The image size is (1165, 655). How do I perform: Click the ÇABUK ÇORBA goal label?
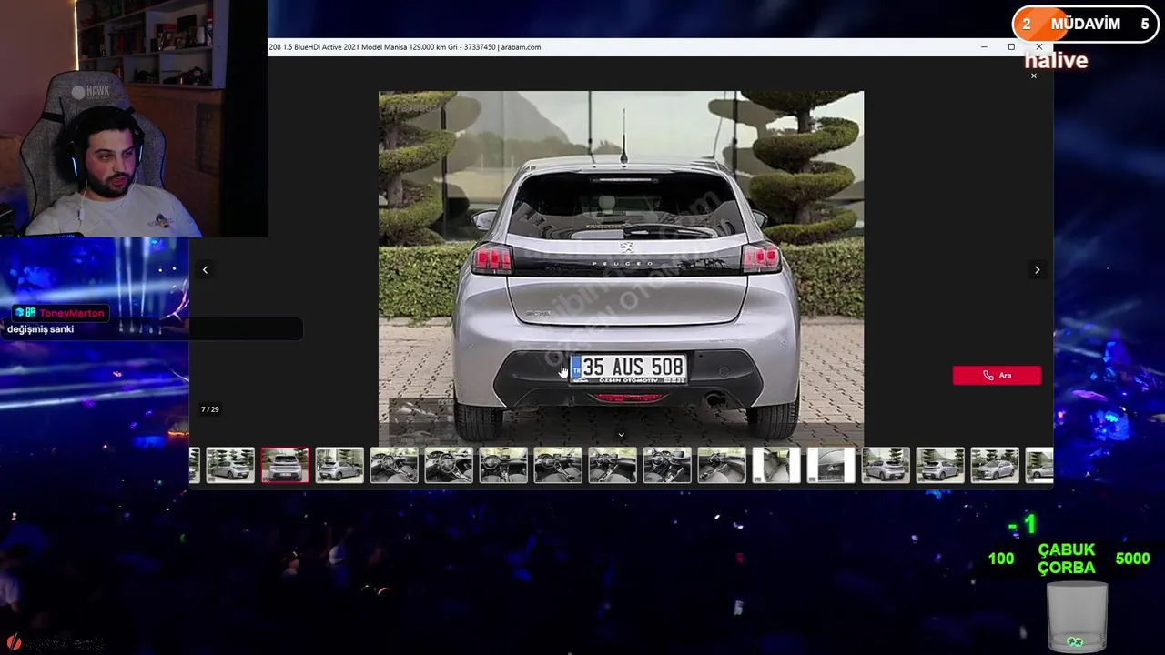point(1067,559)
